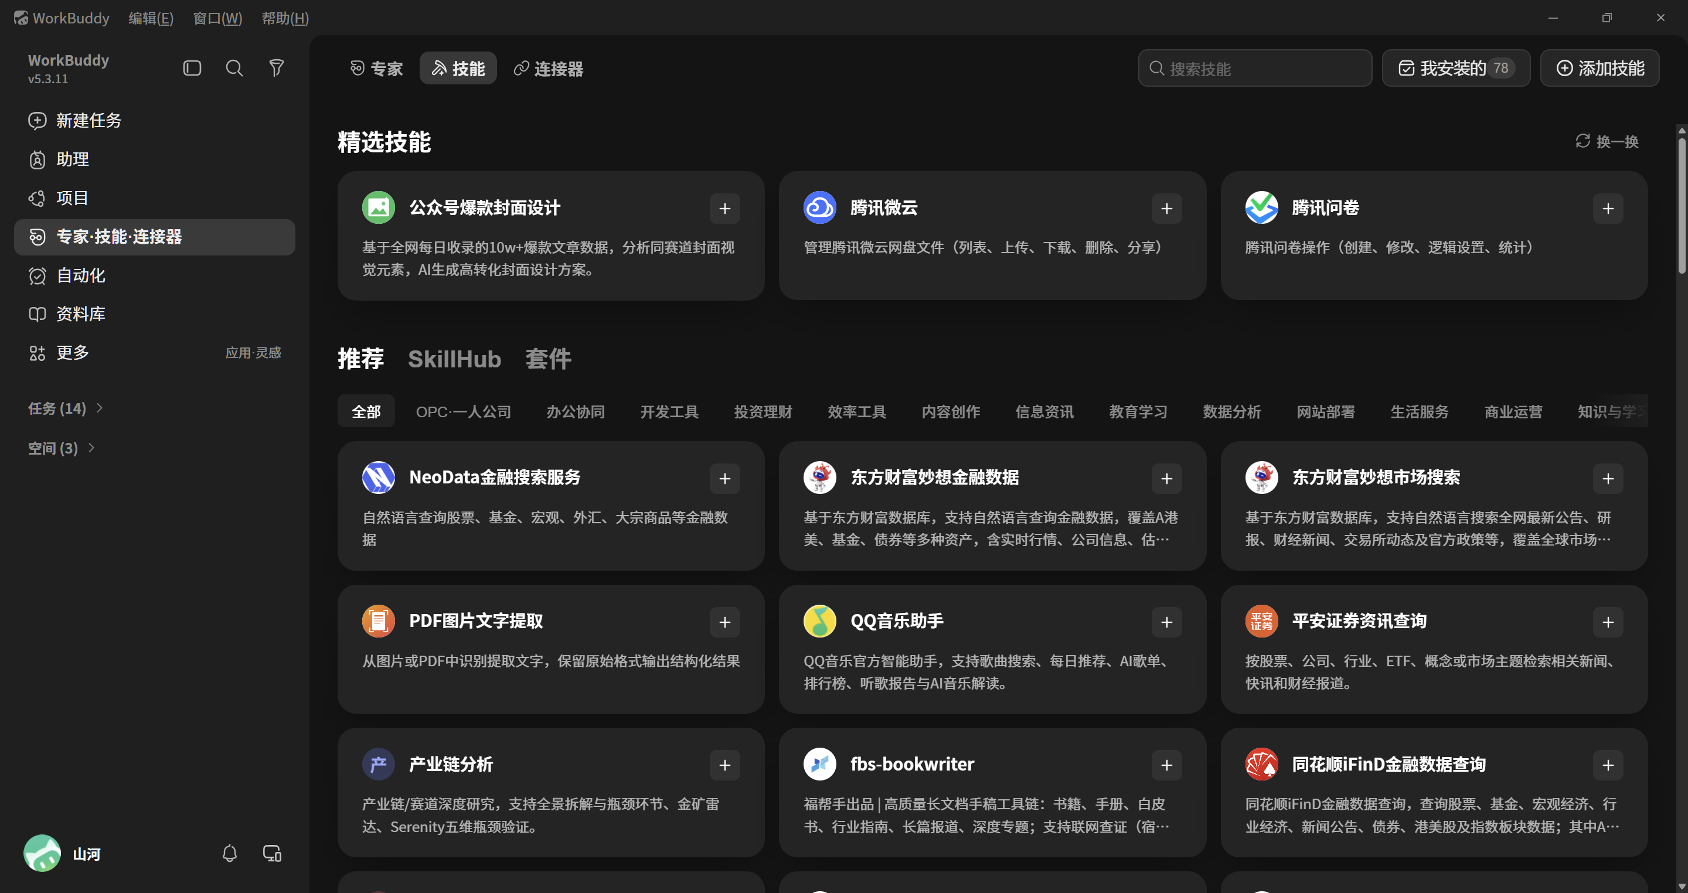
Task: Select the SkillHub tab
Action: [455, 359]
